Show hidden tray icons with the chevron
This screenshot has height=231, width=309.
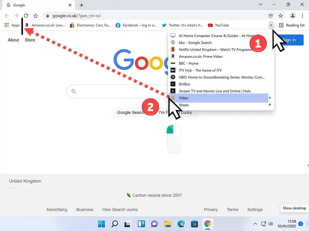255,224
